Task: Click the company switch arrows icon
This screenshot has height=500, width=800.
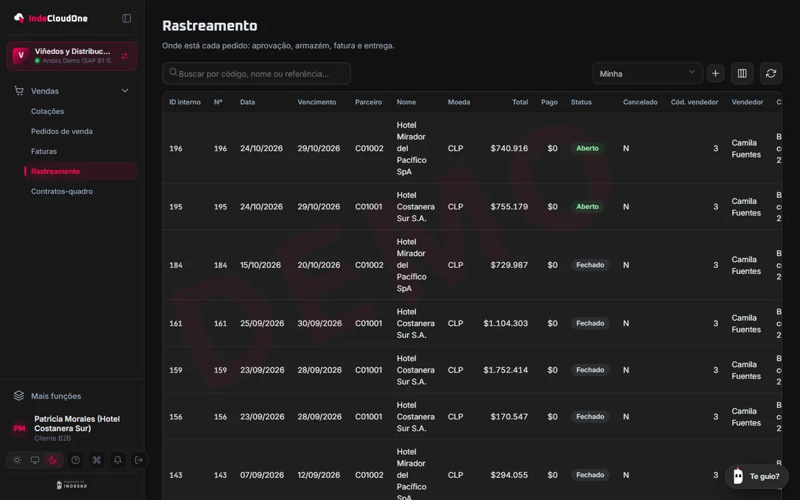Action: coord(125,56)
